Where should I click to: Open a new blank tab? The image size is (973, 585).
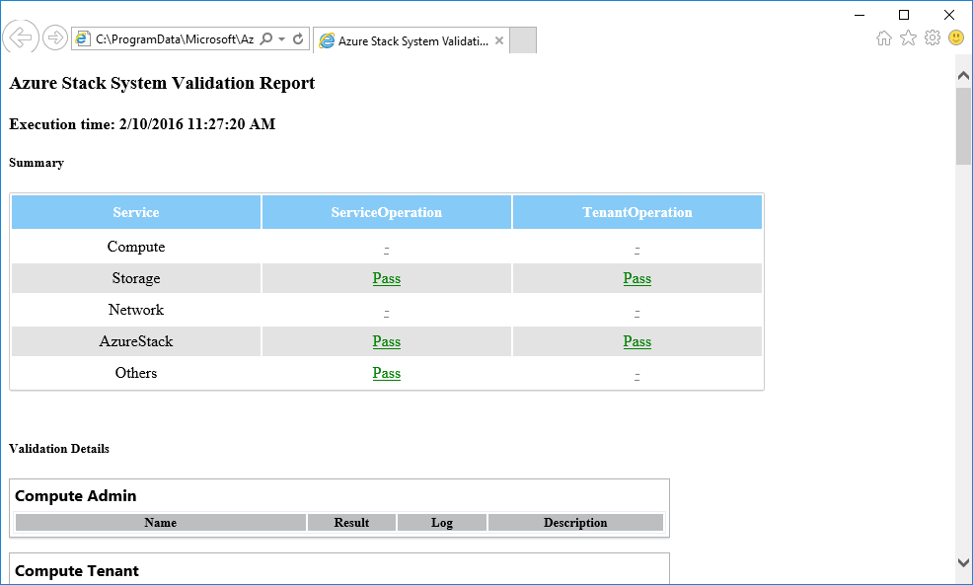tap(522, 40)
